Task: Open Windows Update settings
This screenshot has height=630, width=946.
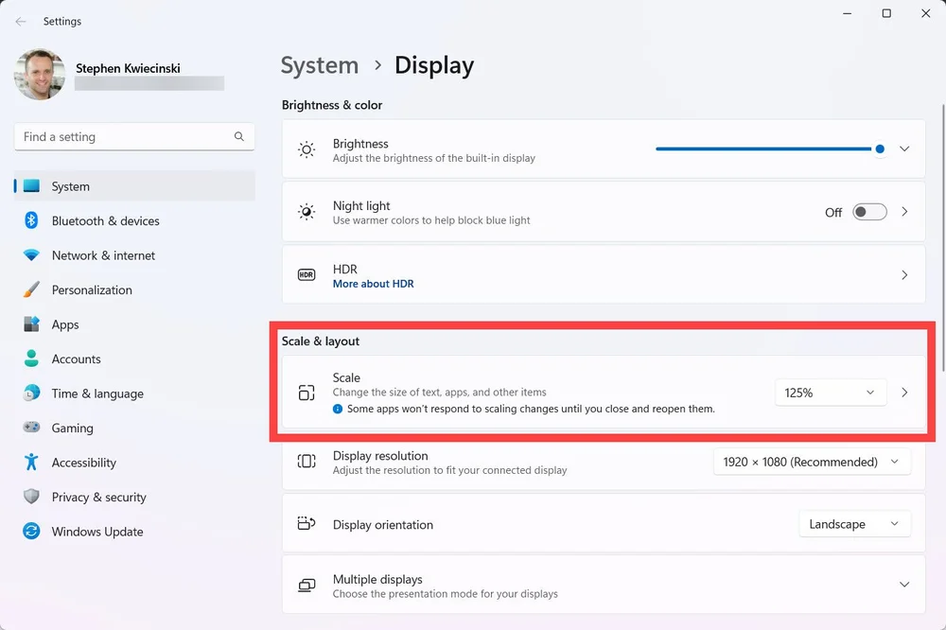Action: (x=96, y=532)
